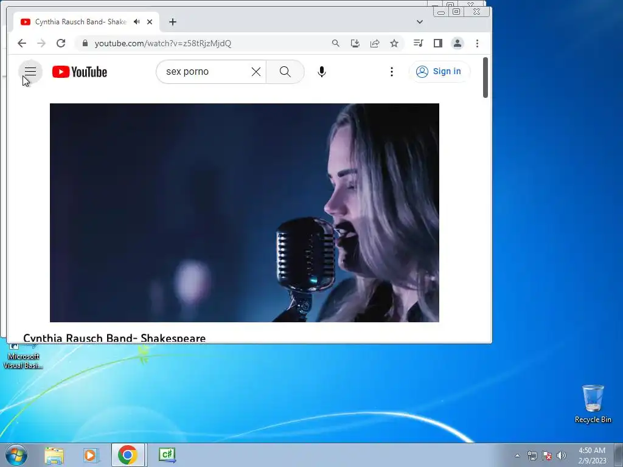This screenshot has height=467, width=623.
Task: Close the Cynthia Rausch Band tab
Action: coord(150,22)
